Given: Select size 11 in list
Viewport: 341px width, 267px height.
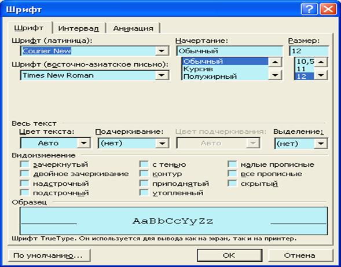Looking at the screenshot, I should tap(305, 69).
